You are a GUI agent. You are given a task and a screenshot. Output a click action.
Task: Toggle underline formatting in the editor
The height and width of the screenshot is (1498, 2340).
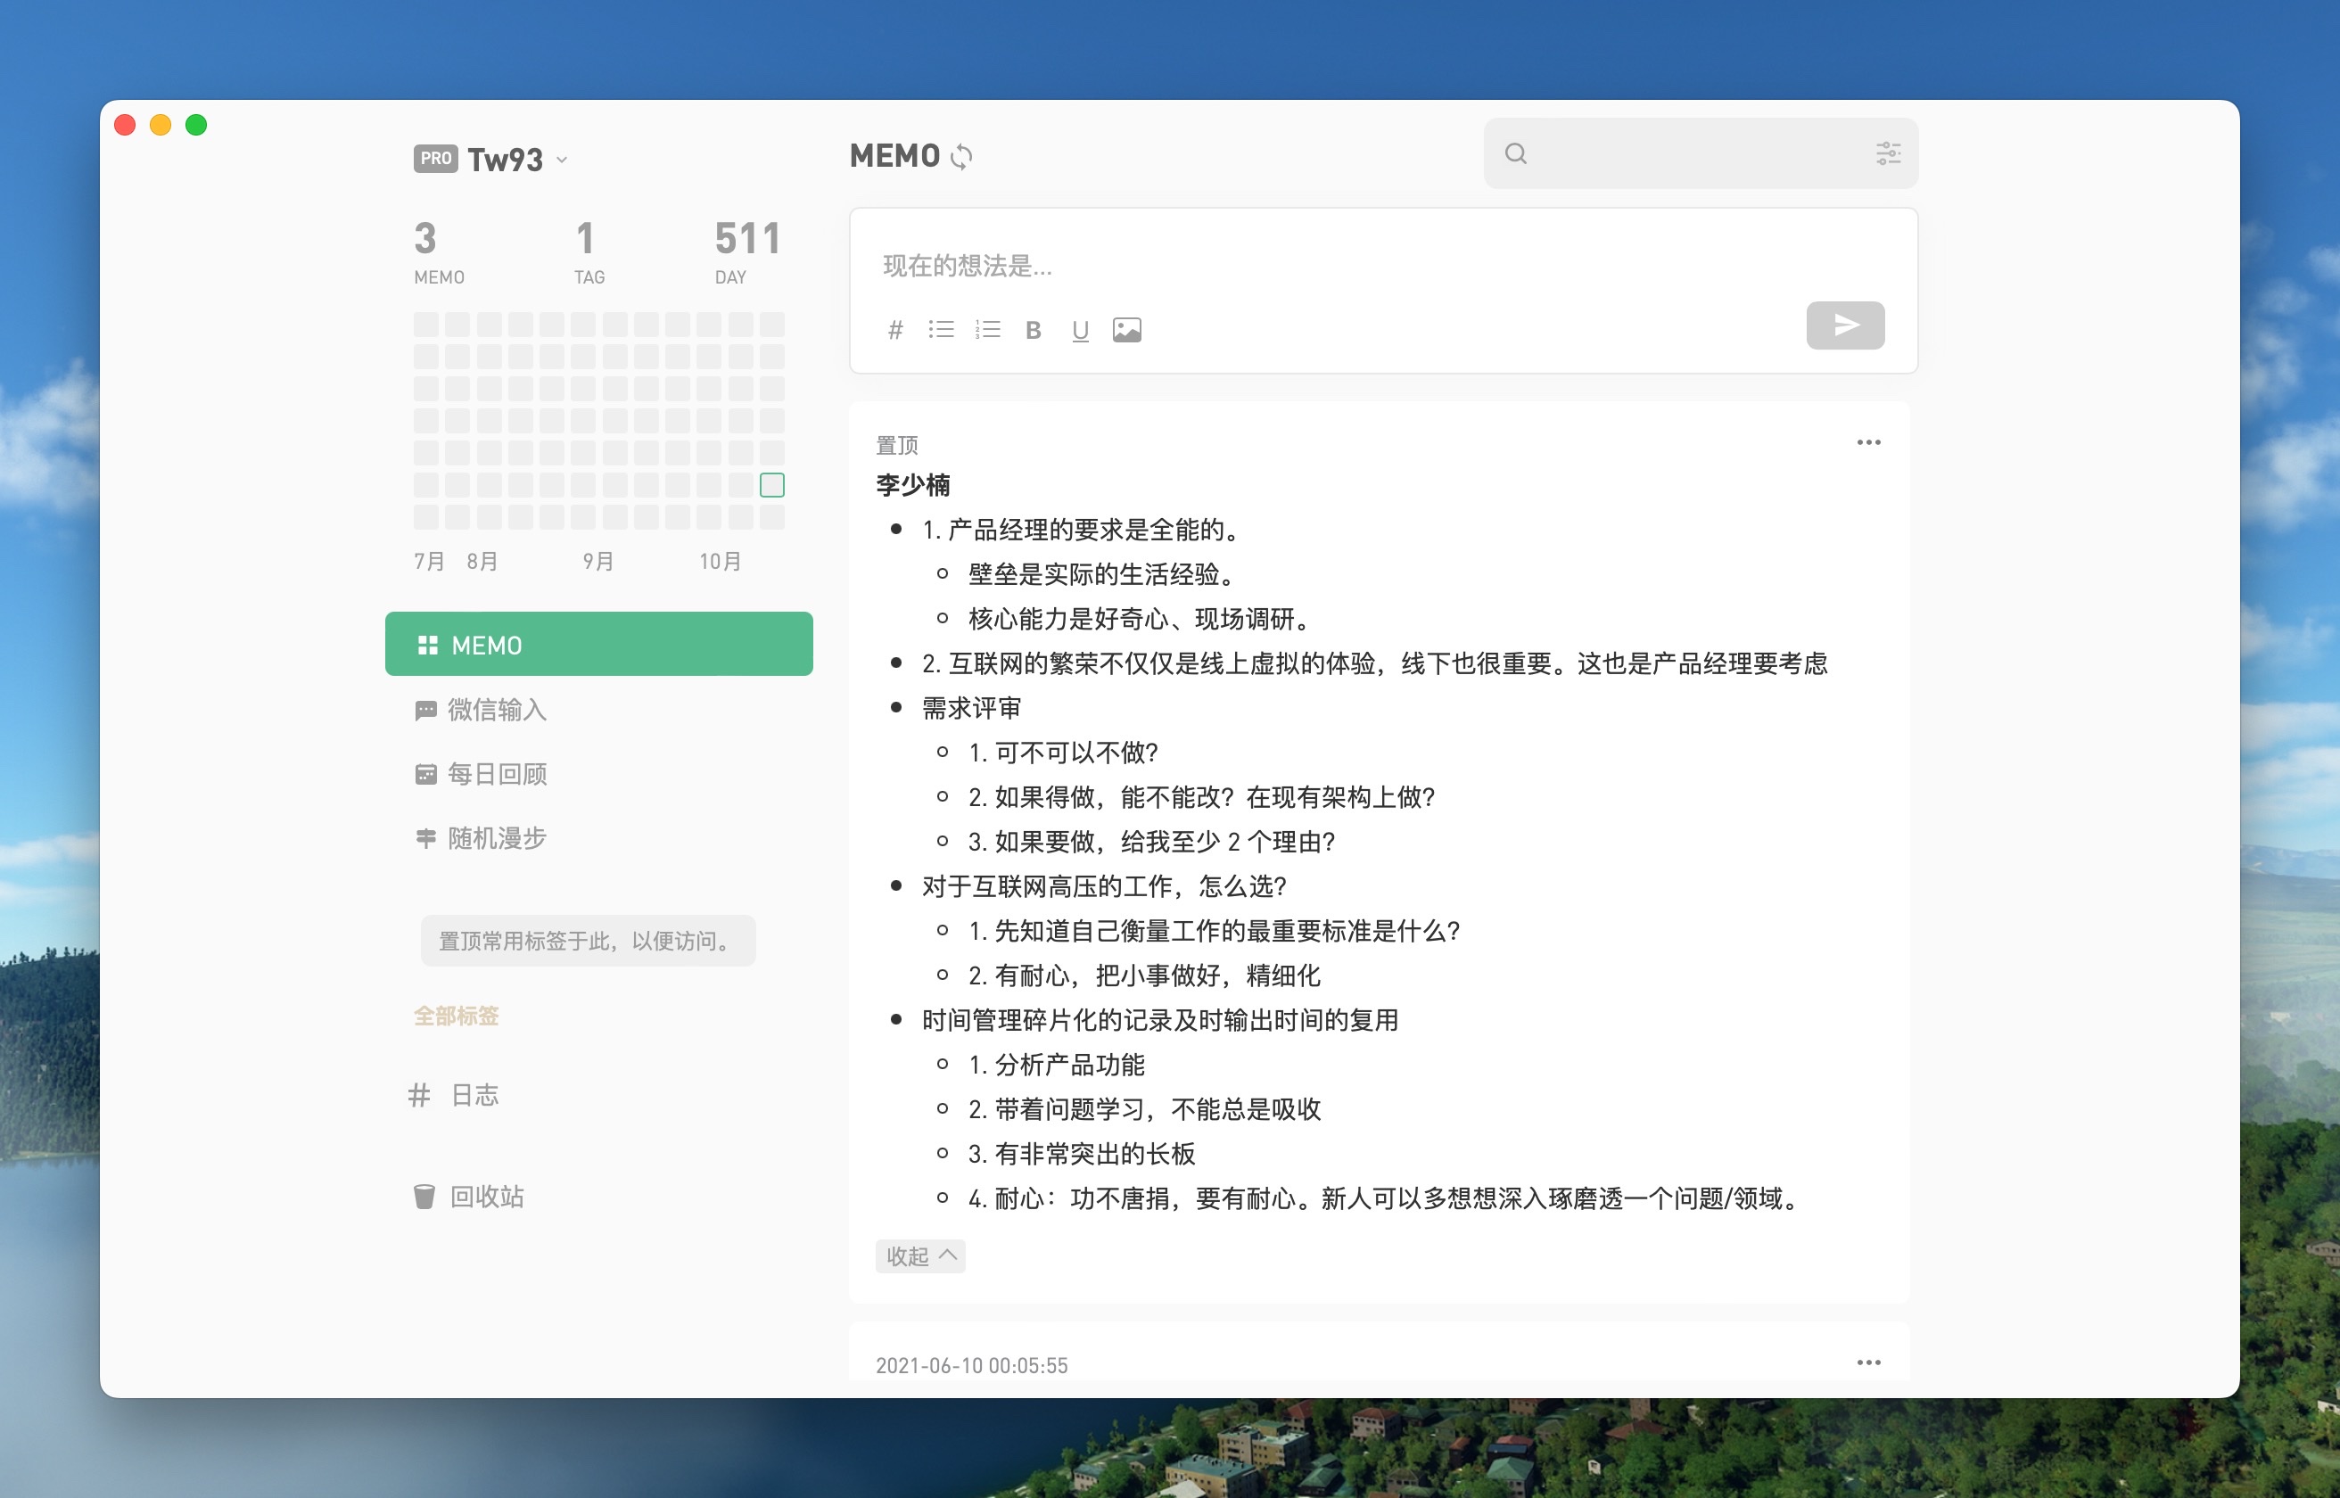(1080, 330)
